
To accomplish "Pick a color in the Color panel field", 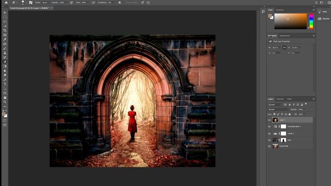I will (291, 21).
